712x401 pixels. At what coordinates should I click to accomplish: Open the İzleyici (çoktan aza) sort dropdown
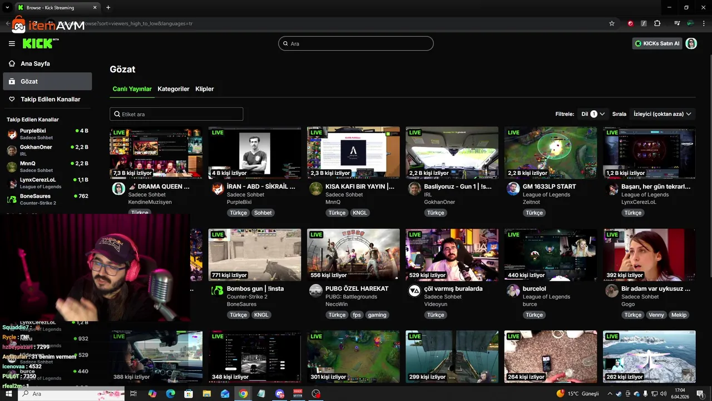[x=662, y=114]
